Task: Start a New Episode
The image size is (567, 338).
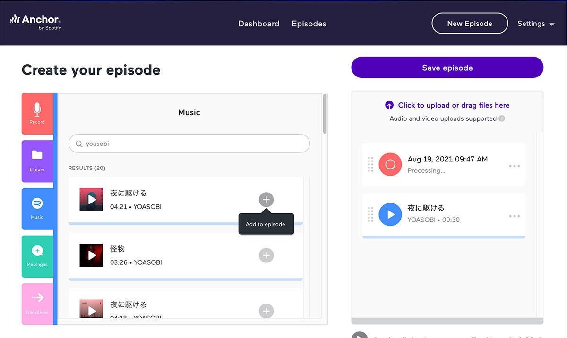Action: coord(470,23)
